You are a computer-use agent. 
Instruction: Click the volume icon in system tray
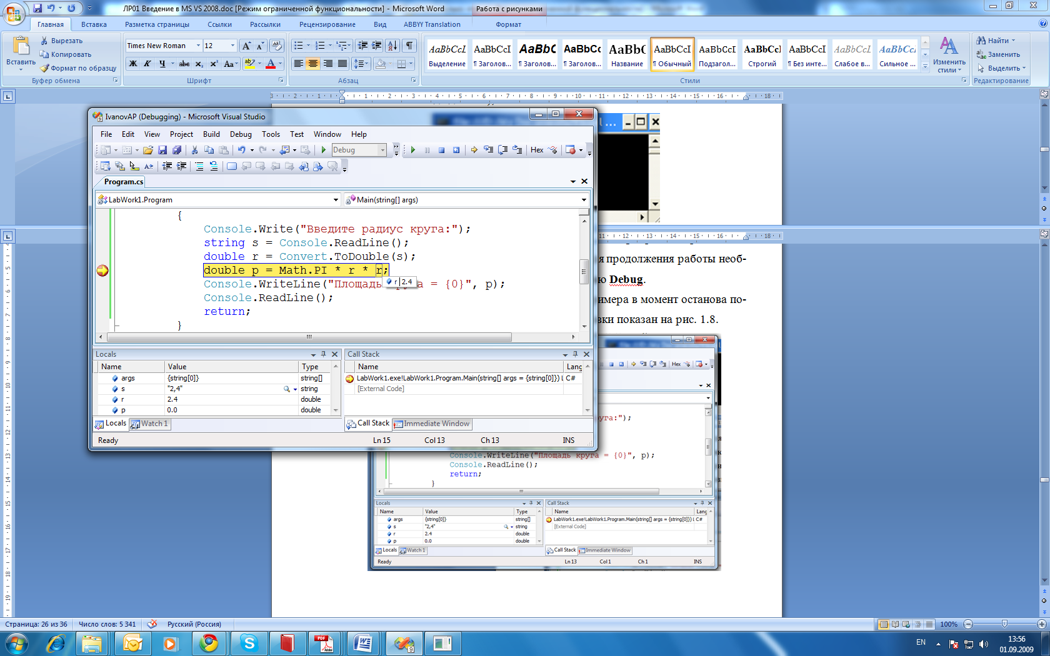point(984,644)
